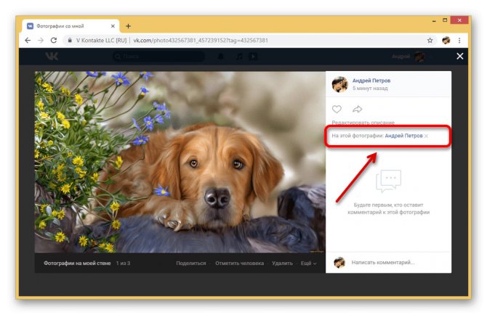Click the Поделиться link below the photo

pos(191,263)
